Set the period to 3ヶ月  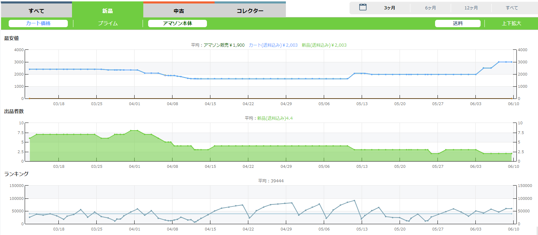click(x=390, y=8)
